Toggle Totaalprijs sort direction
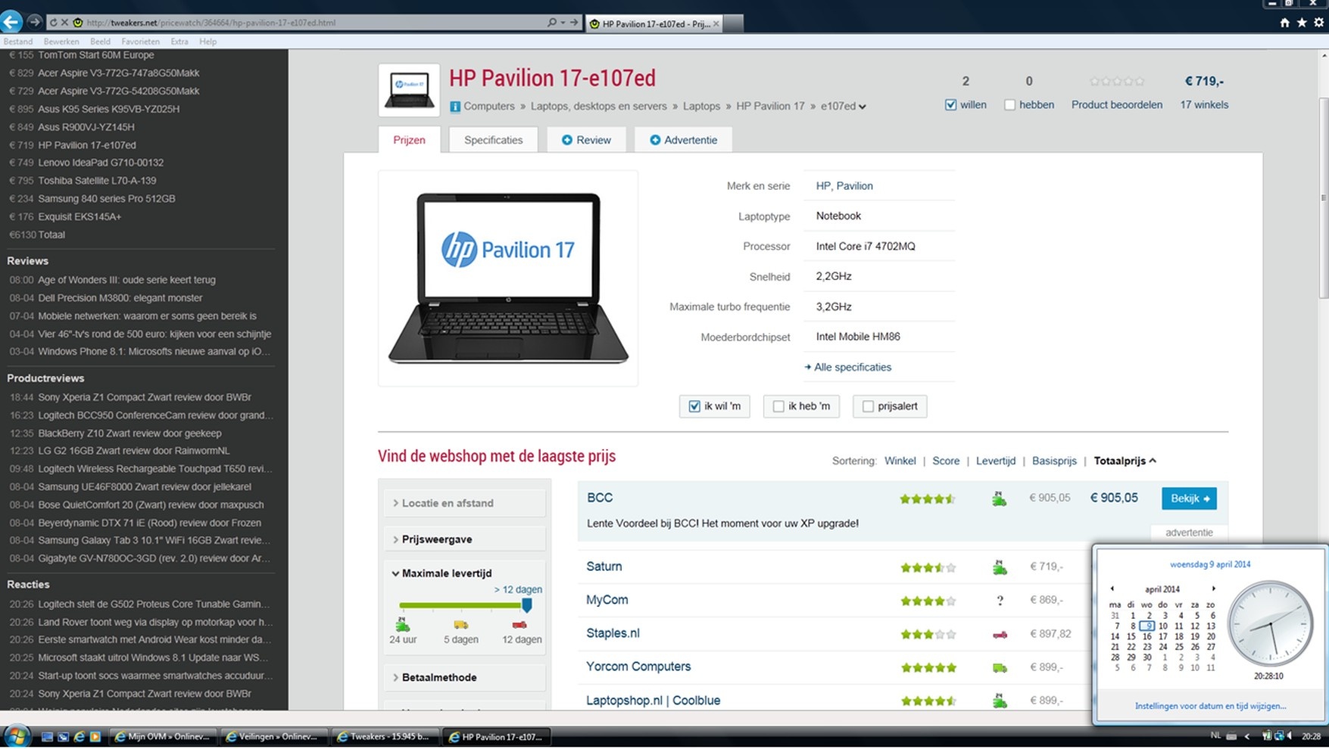1329x749 pixels. pyautogui.click(x=1125, y=461)
